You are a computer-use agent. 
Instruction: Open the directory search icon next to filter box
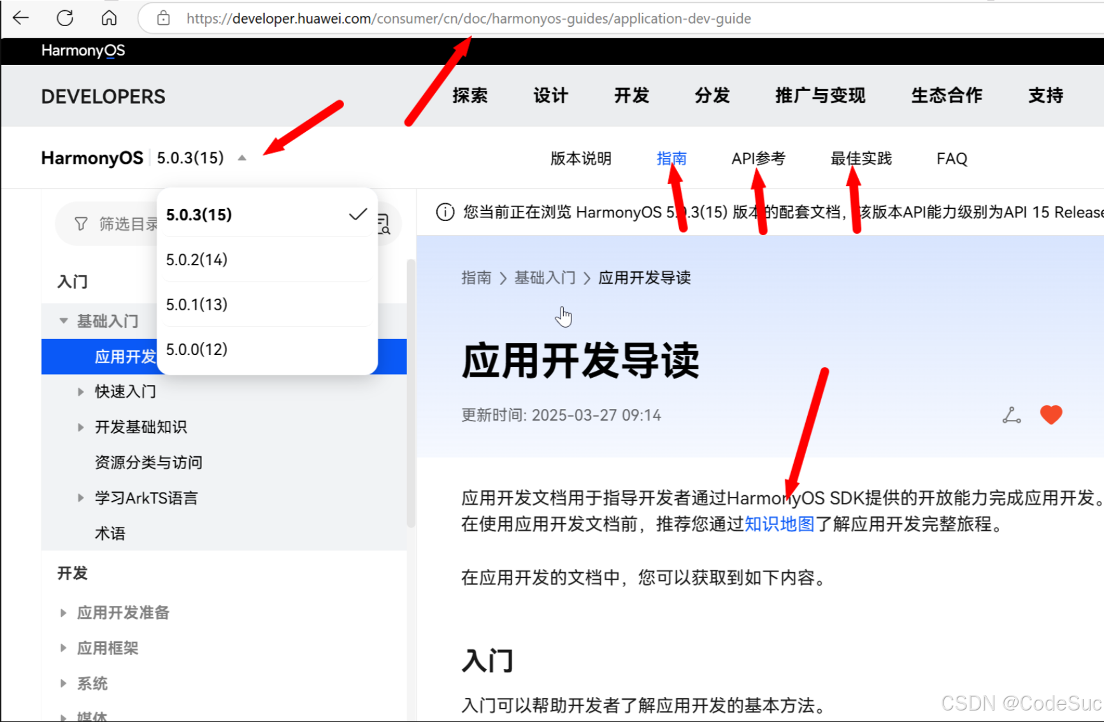coord(385,223)
